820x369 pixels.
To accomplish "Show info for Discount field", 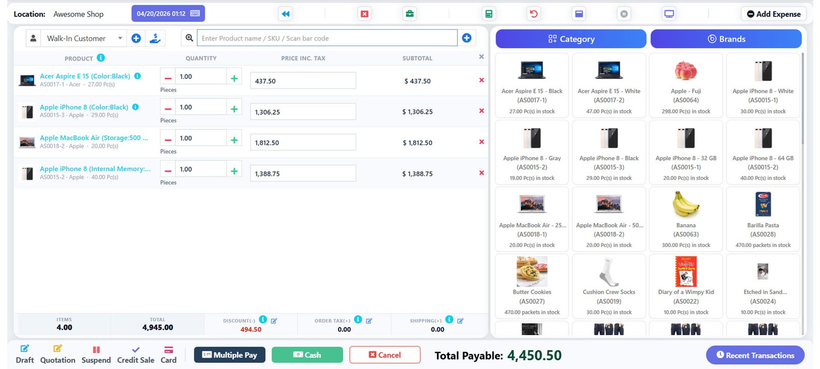I will (263, 319).
